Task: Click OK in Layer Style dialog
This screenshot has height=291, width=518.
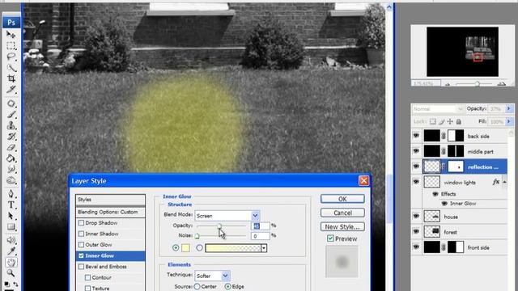Action: click(342, 199)
